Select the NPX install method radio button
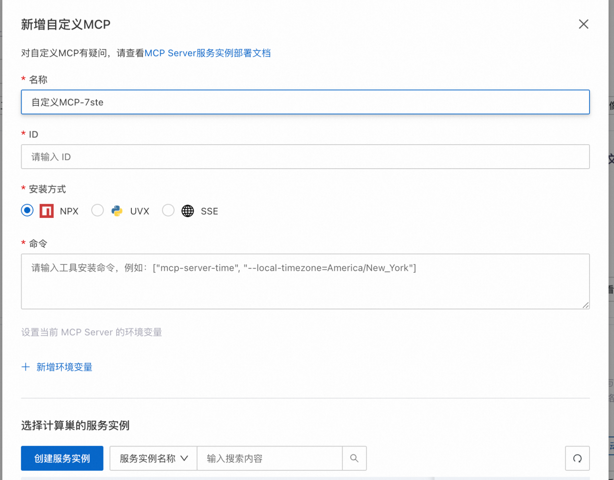The height and width of the screenshot is (480, 614). (27, 210)
